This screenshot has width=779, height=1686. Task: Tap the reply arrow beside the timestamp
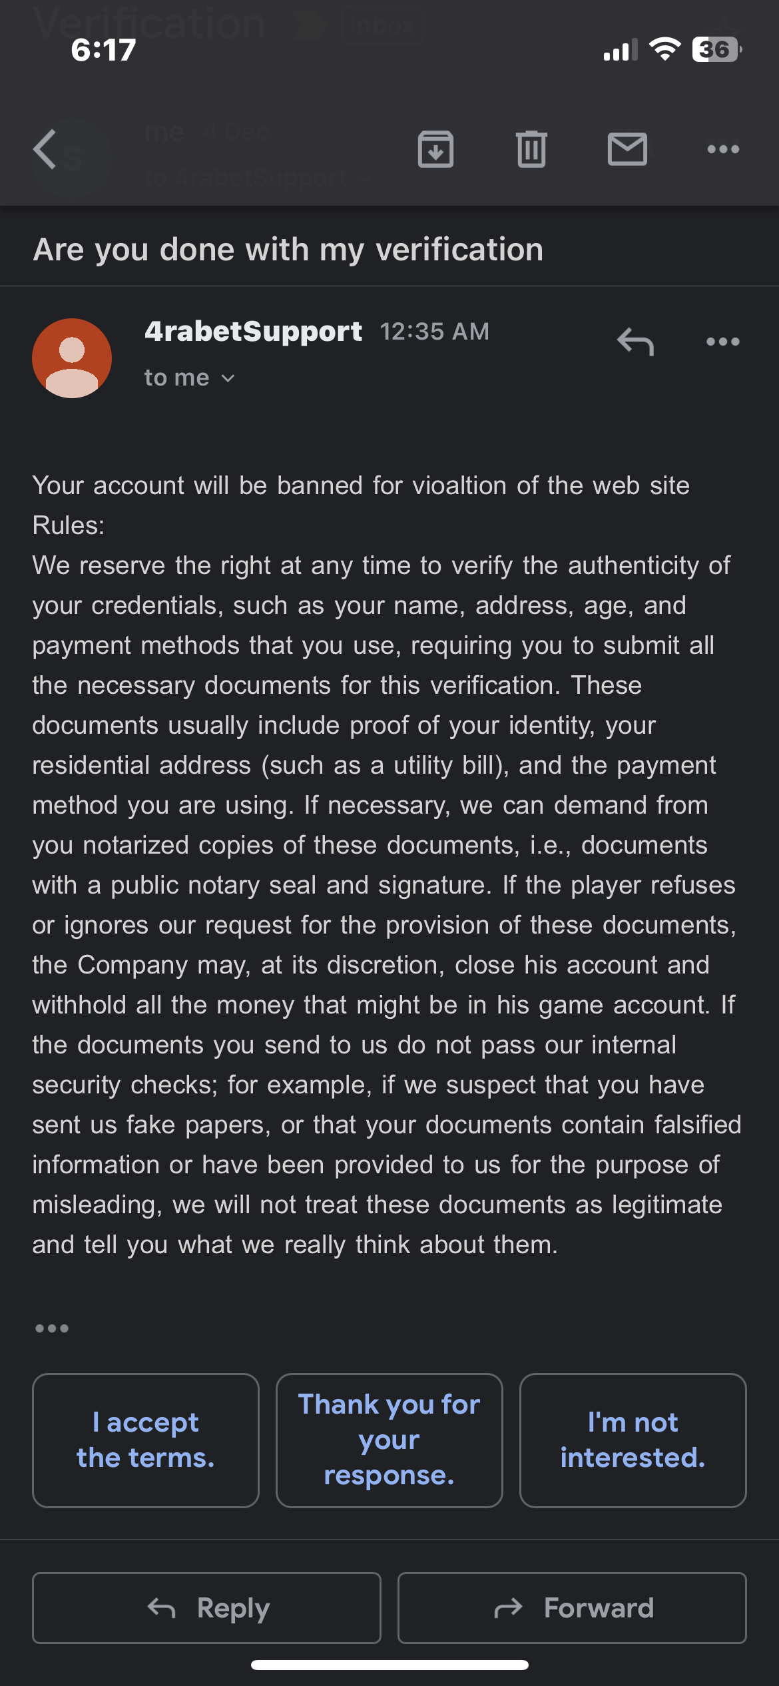[635, 342]
